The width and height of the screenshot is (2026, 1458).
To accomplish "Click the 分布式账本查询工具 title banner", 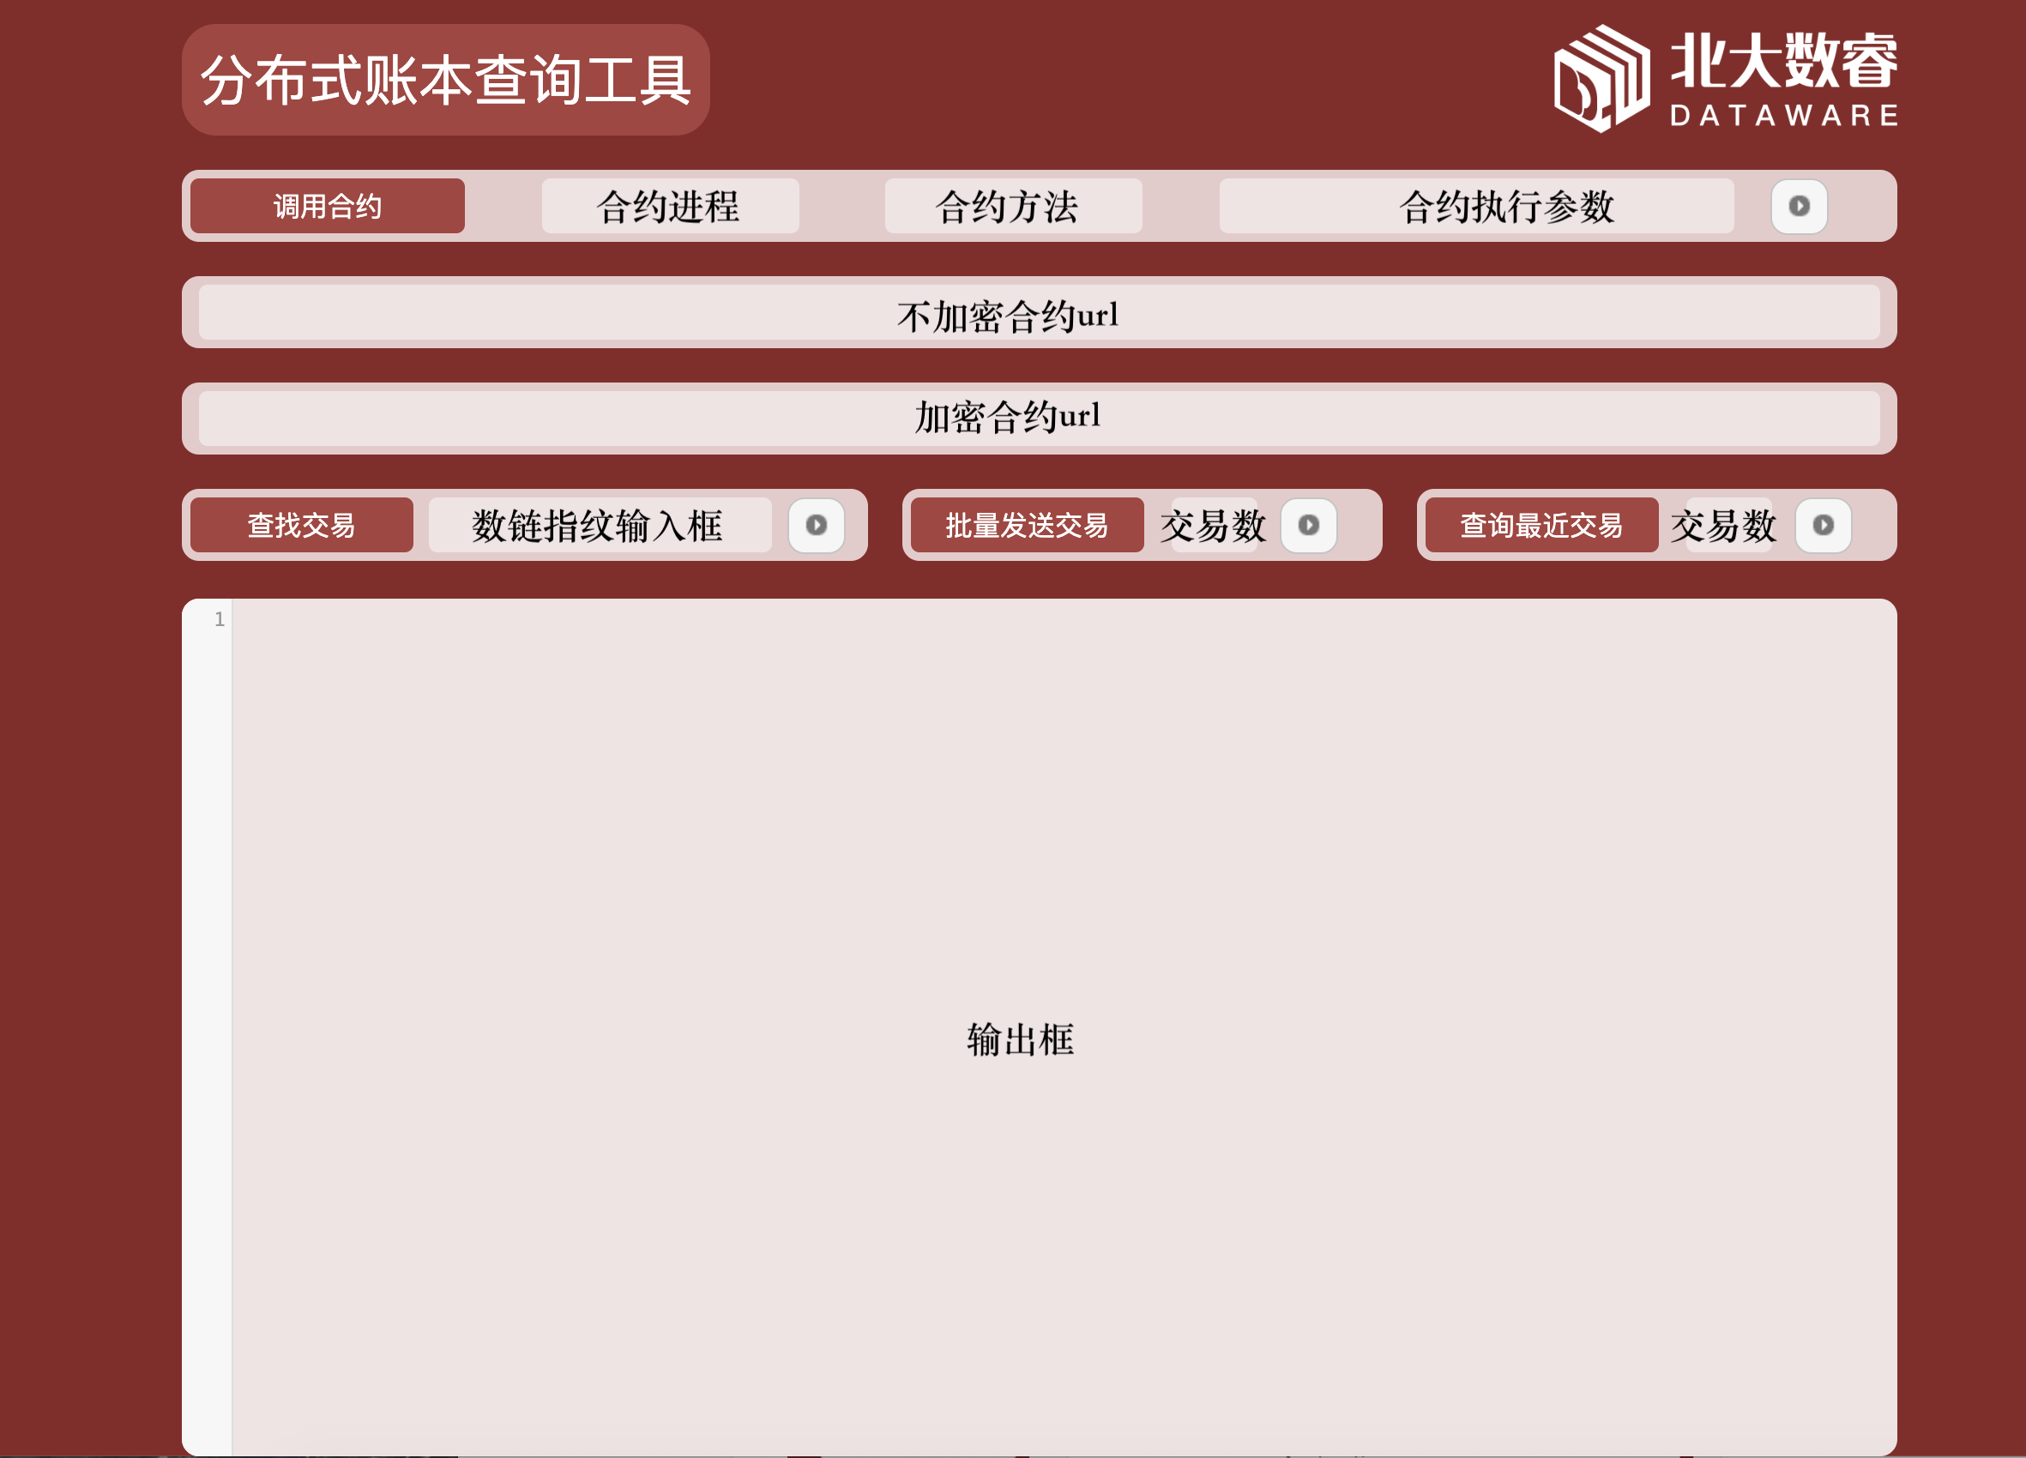I will 445,80.
